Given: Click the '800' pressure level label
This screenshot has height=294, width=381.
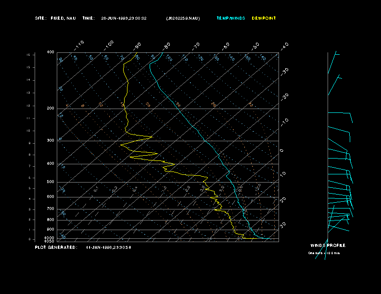Looking at the screenshot, I should point(51,220).
